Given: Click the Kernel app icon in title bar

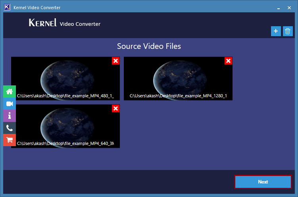Looking at the screenshot, I should (7, 8).
